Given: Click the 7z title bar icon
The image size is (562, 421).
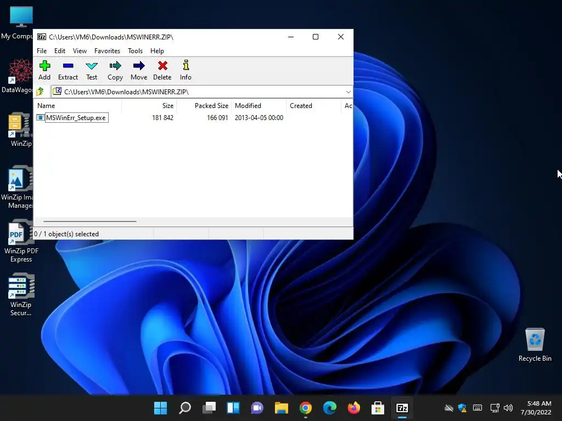Looking at the screenshot, I should pyautogui.click(x=42, y=37).
